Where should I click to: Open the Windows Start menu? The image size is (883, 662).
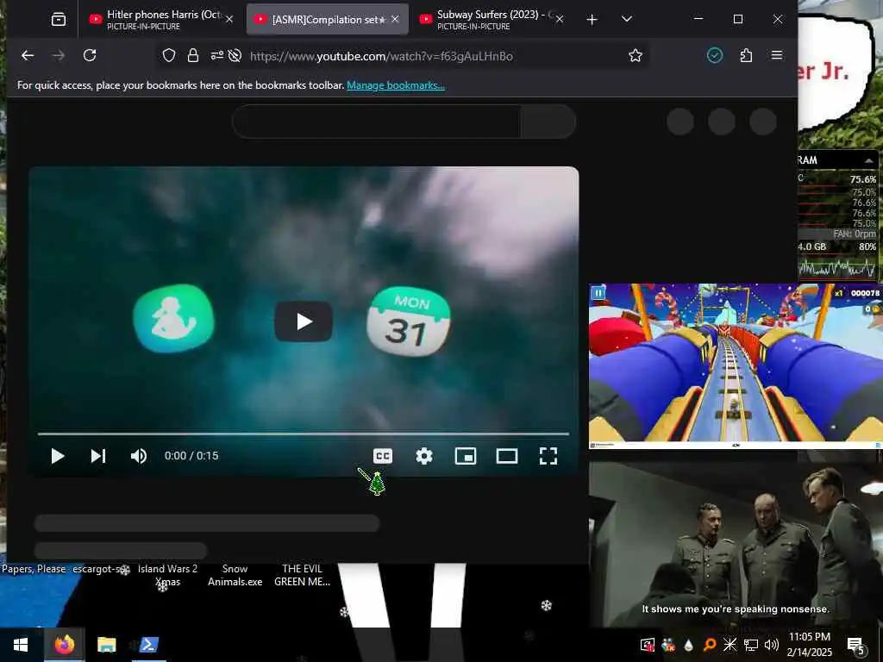[21, 645]
